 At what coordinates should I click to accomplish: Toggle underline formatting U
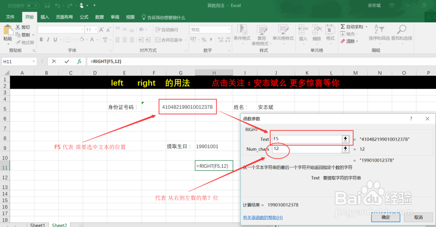point(55,40)
